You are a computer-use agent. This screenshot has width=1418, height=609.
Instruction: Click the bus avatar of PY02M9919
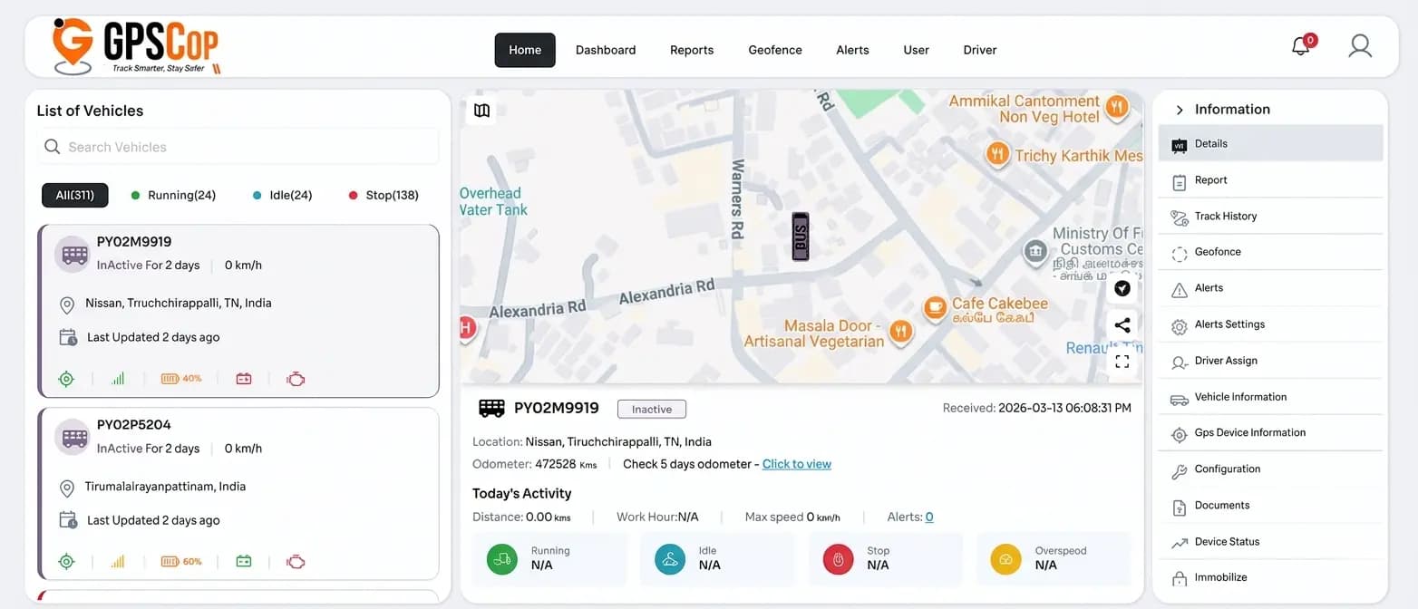[73, 255]
